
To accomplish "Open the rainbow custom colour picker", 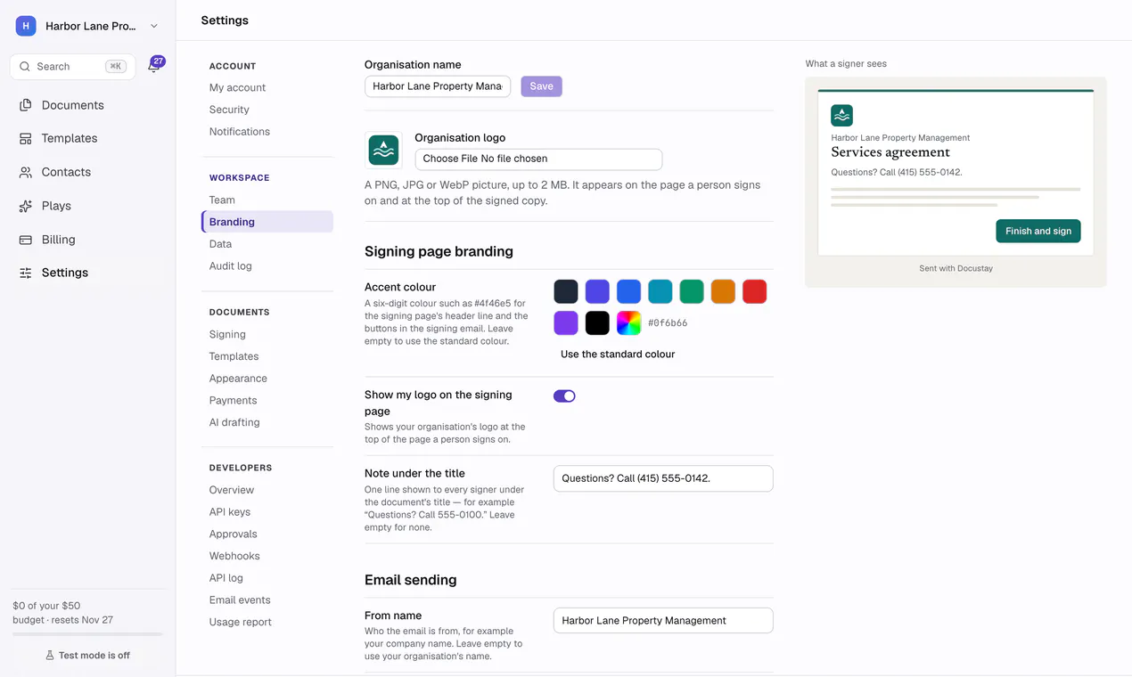I will click(628, 322).
